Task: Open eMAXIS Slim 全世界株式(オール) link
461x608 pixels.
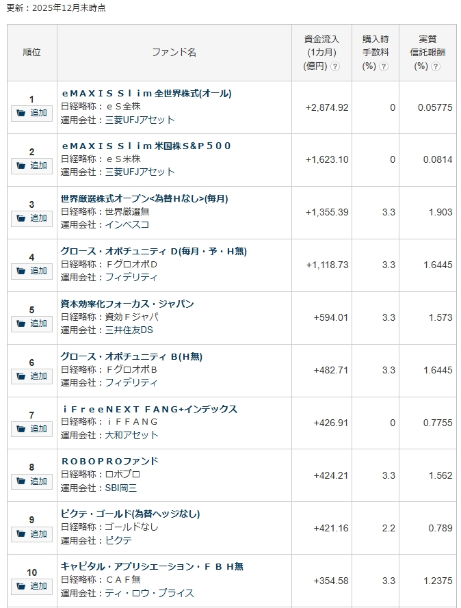Action: (x=146, y=94)
